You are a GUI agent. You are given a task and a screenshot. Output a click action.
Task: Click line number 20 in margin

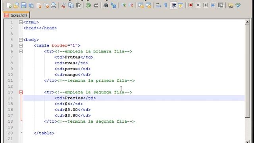10,133
